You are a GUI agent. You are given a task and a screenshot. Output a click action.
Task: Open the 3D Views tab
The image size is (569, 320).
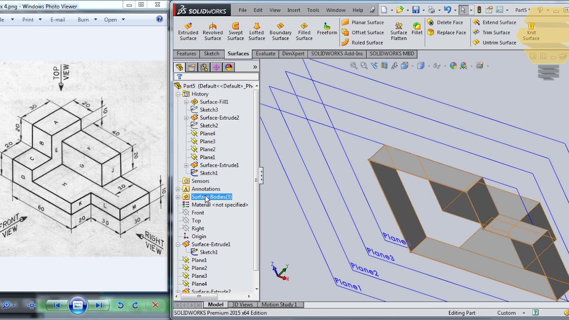[242, 304]
